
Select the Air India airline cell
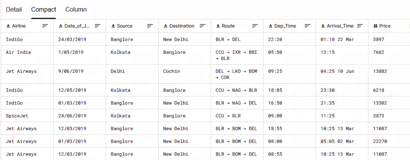click(x=18, y=52)
